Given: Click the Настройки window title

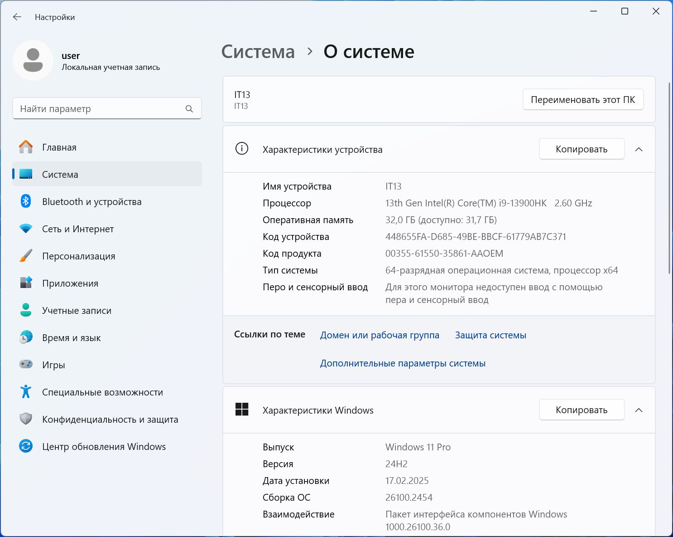Looking at the screenshot, I should tap(55, 17).
